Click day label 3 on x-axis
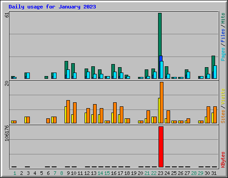 click(28, 173)
